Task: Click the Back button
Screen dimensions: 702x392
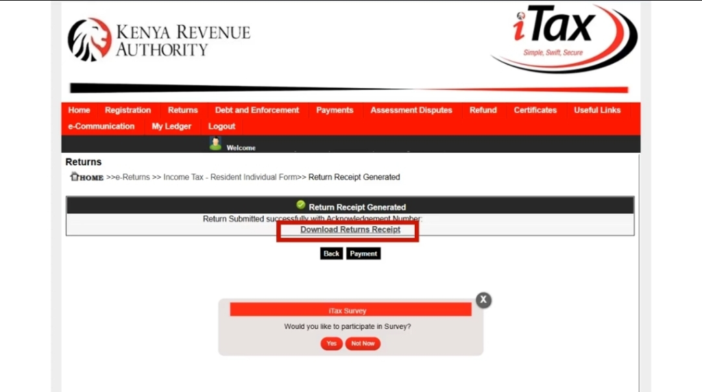Action: coord(331,254)
